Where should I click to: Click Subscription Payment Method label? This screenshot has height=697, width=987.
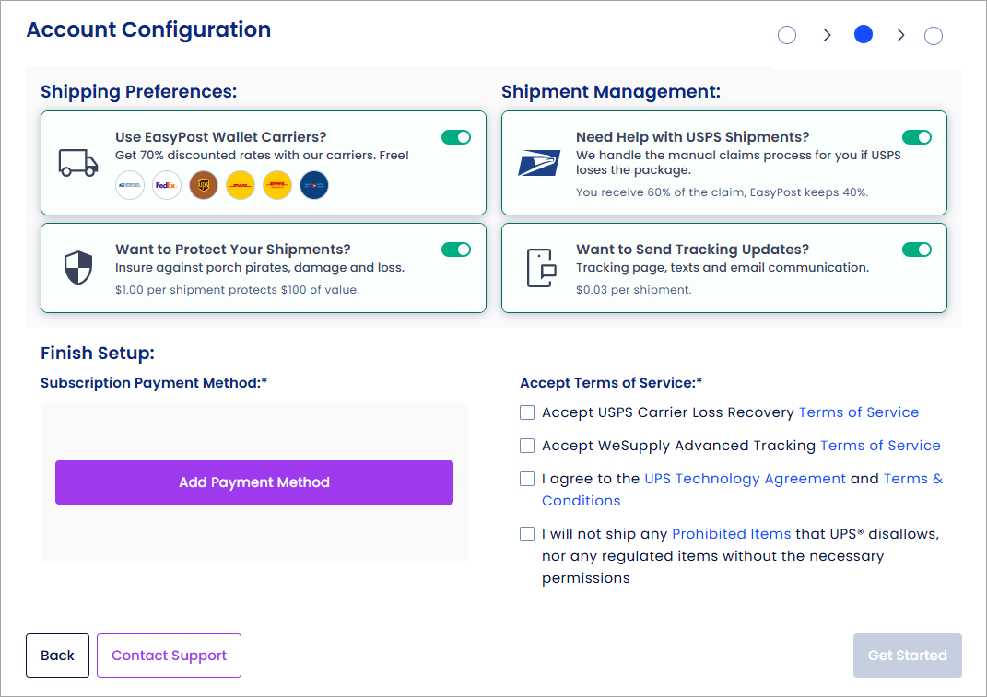[154, 383]
